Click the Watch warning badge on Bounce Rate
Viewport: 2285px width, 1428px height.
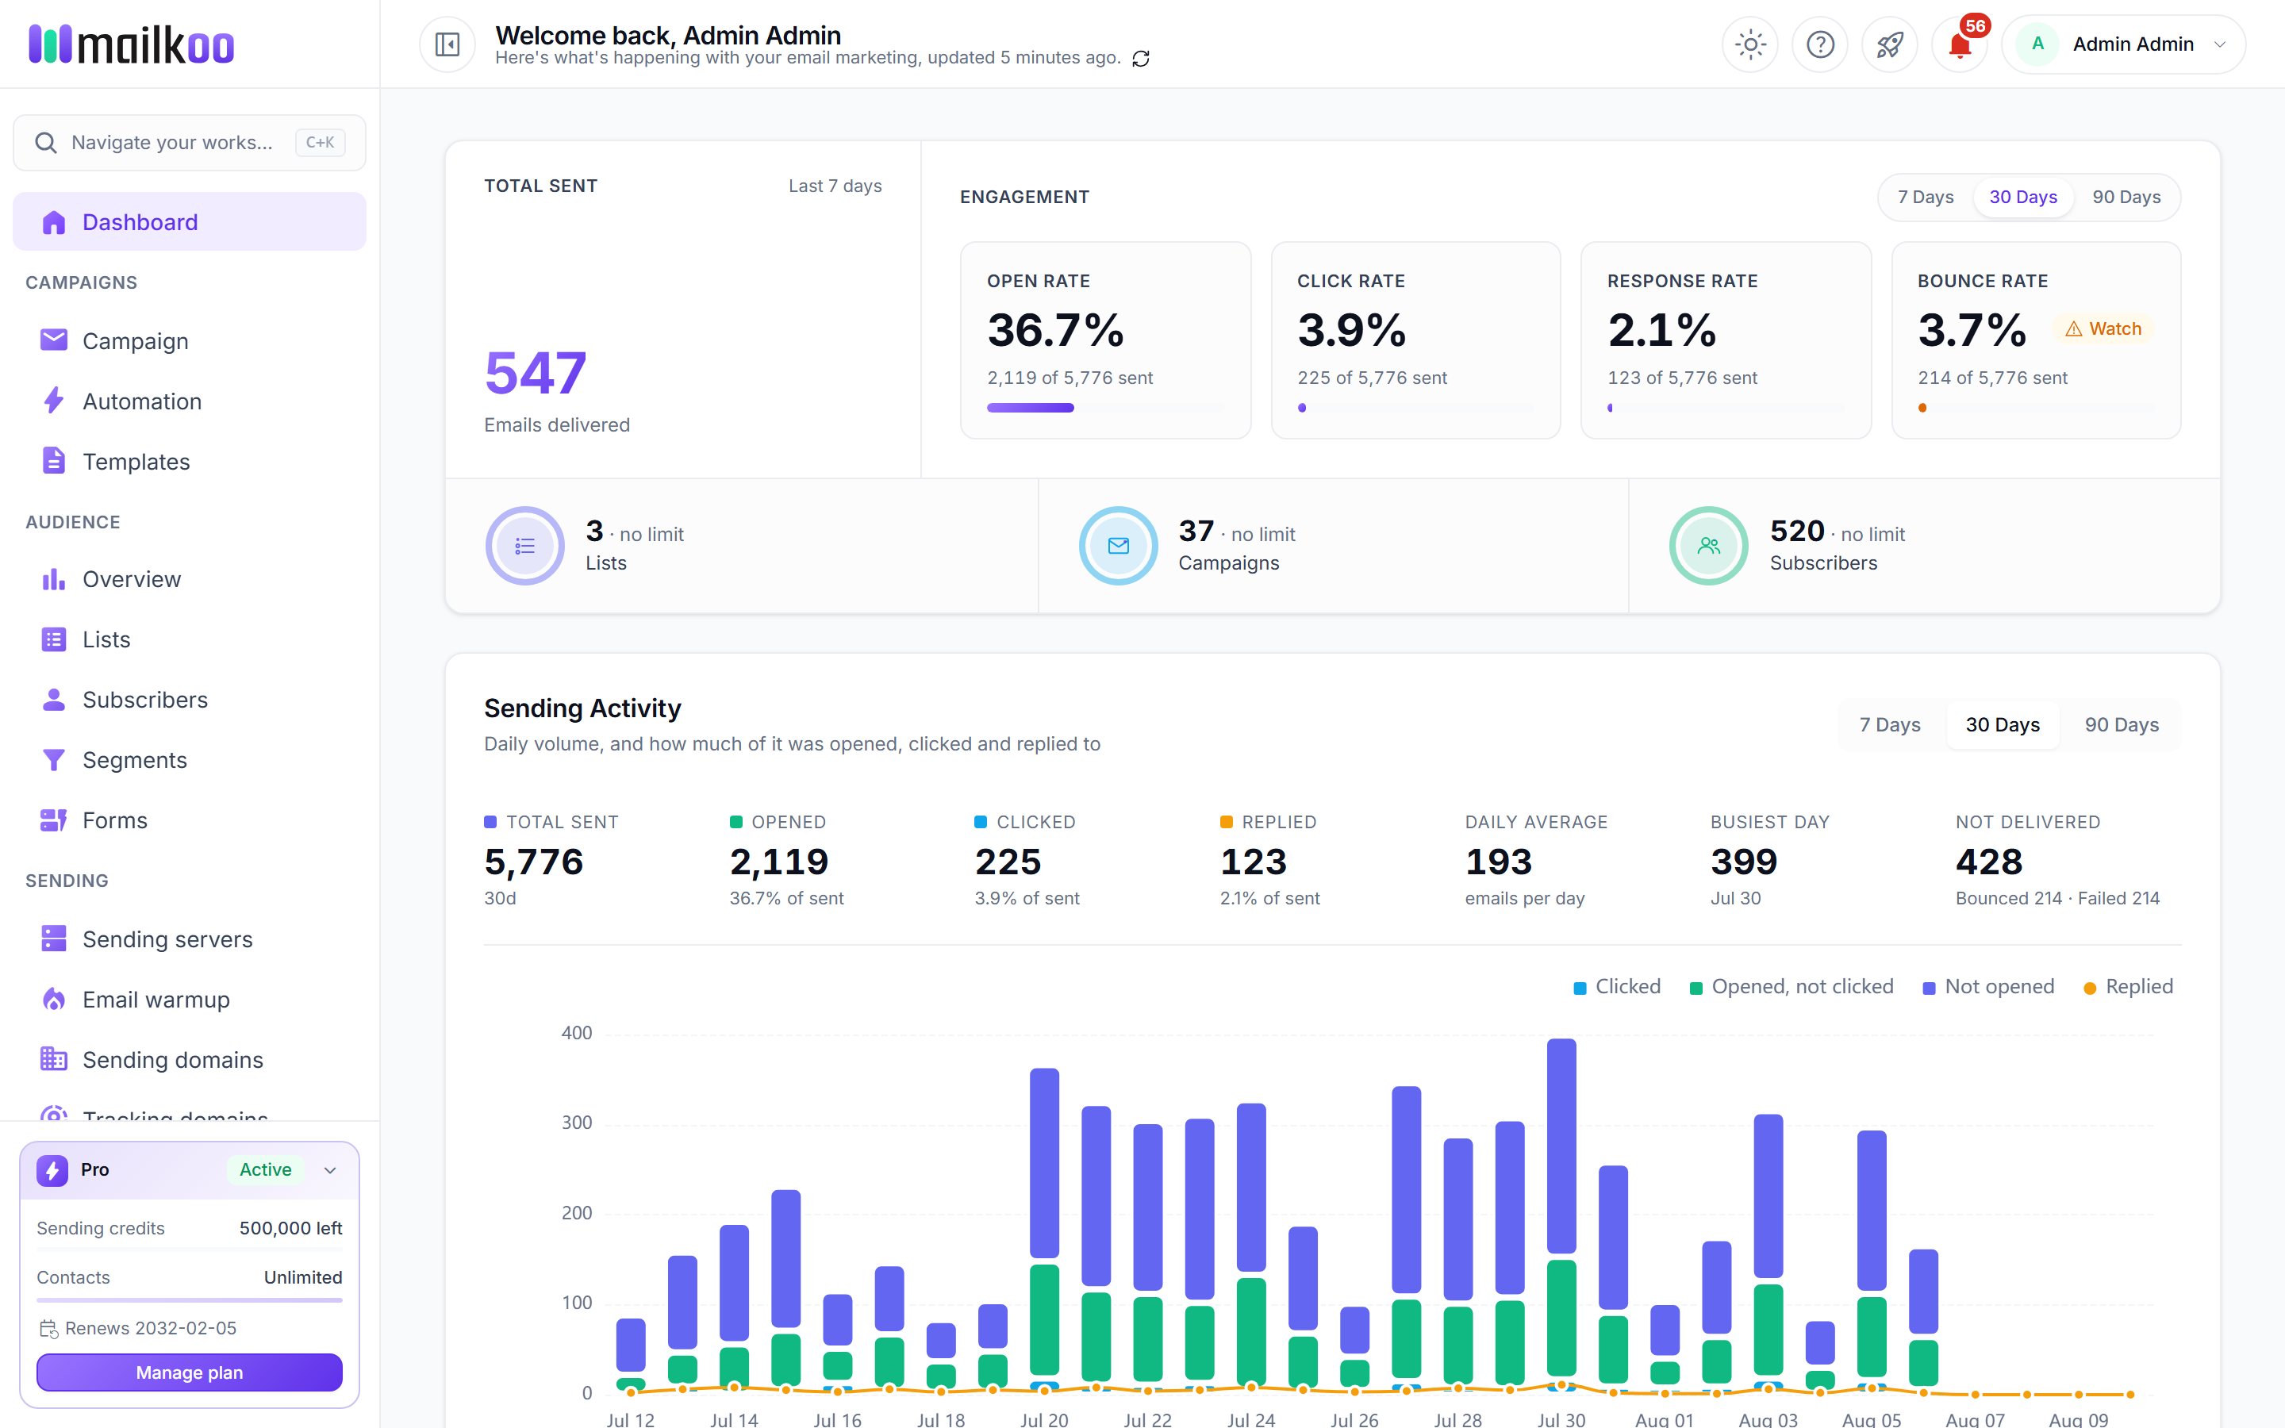point(2103,328)
